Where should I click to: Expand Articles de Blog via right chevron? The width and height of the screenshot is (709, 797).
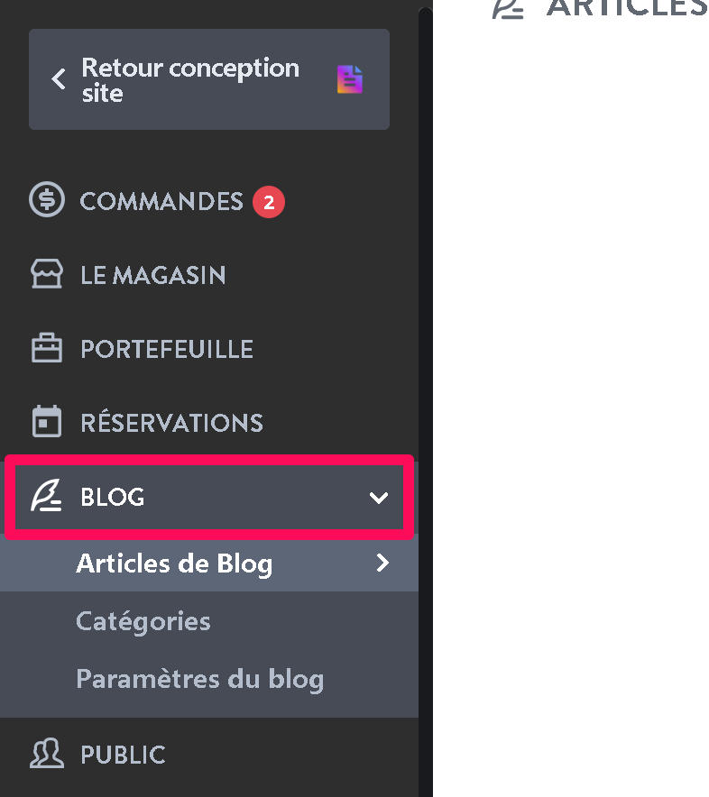[x=382, y=563]
